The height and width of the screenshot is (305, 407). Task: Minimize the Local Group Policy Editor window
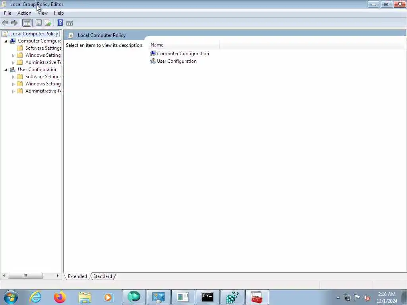[x=374, y=4]
